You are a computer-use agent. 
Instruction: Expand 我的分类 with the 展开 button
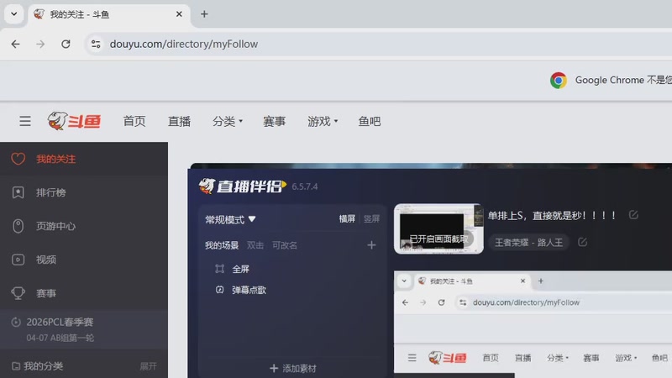click(149, 366)
